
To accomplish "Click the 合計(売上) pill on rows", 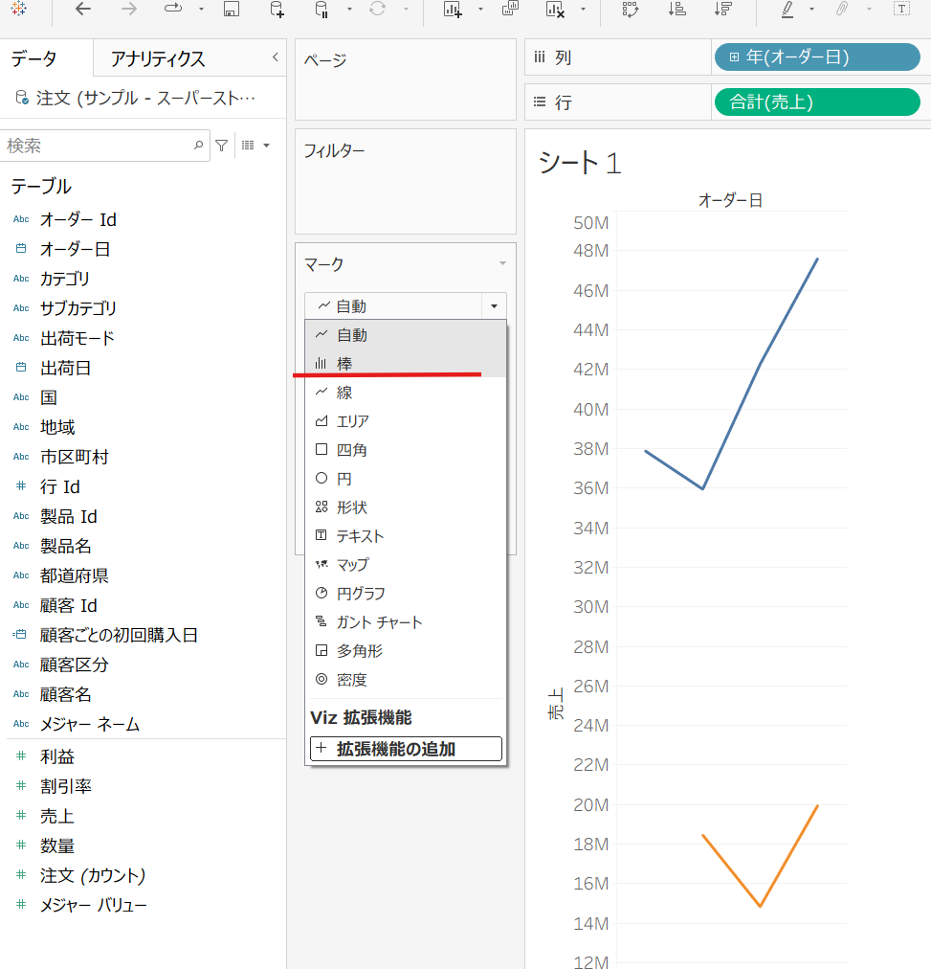I will pyautogui.click(x=816, y=101).
